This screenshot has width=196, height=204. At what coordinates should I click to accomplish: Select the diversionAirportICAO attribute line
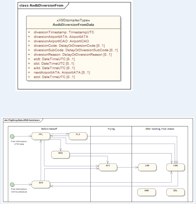(61, 41)
